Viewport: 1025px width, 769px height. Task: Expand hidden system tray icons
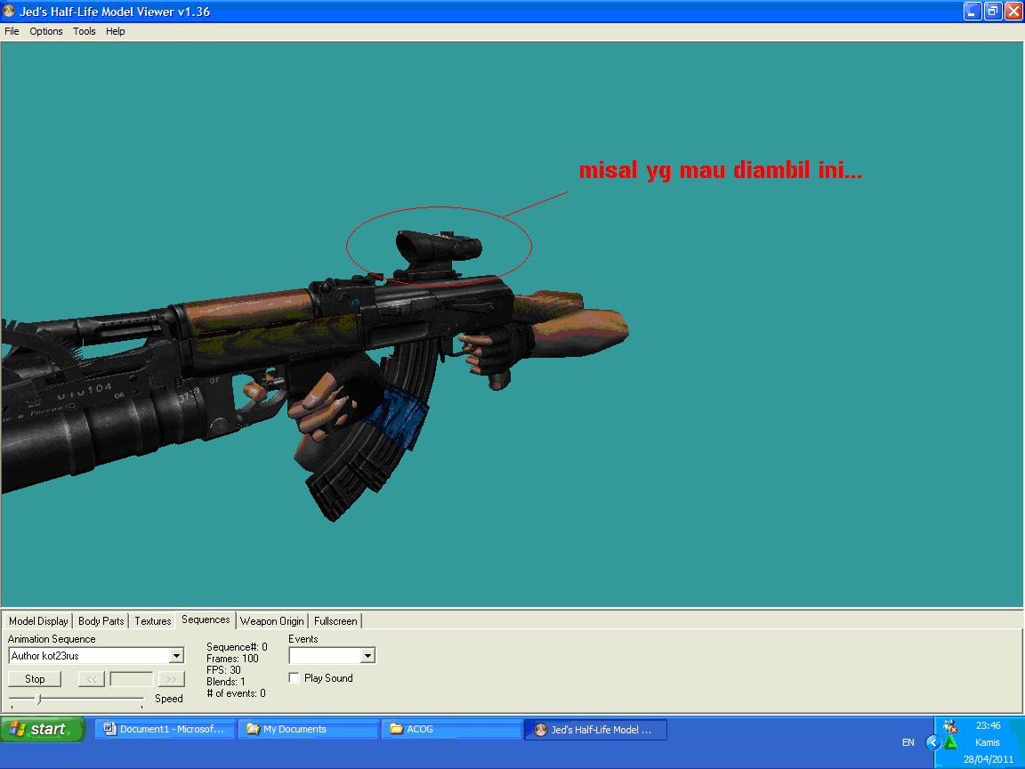pos(932,741)
